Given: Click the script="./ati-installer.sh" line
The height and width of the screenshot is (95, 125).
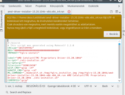Looking at the screenshot, I should coord(26,60).
